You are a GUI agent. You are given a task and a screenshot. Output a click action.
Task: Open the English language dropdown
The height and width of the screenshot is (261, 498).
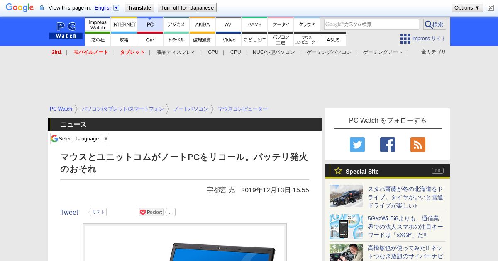point(107,7)
